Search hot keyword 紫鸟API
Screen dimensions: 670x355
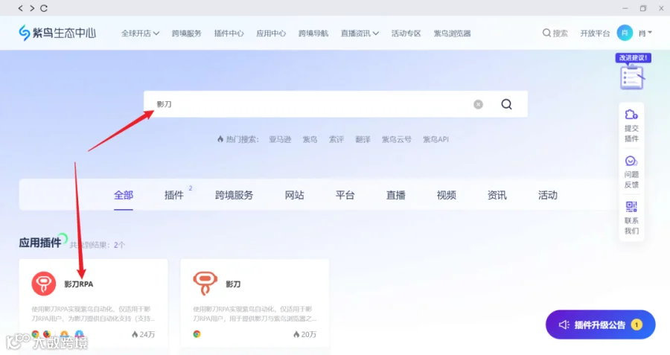tap(435, 139)
